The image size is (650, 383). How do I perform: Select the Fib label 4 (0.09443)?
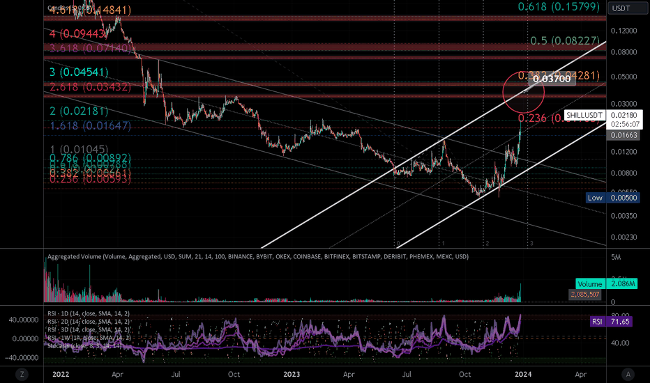click(x=78, y=34)
